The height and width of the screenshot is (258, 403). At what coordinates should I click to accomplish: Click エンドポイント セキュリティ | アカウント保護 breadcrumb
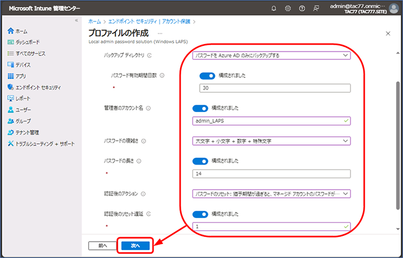pos(150,21)
